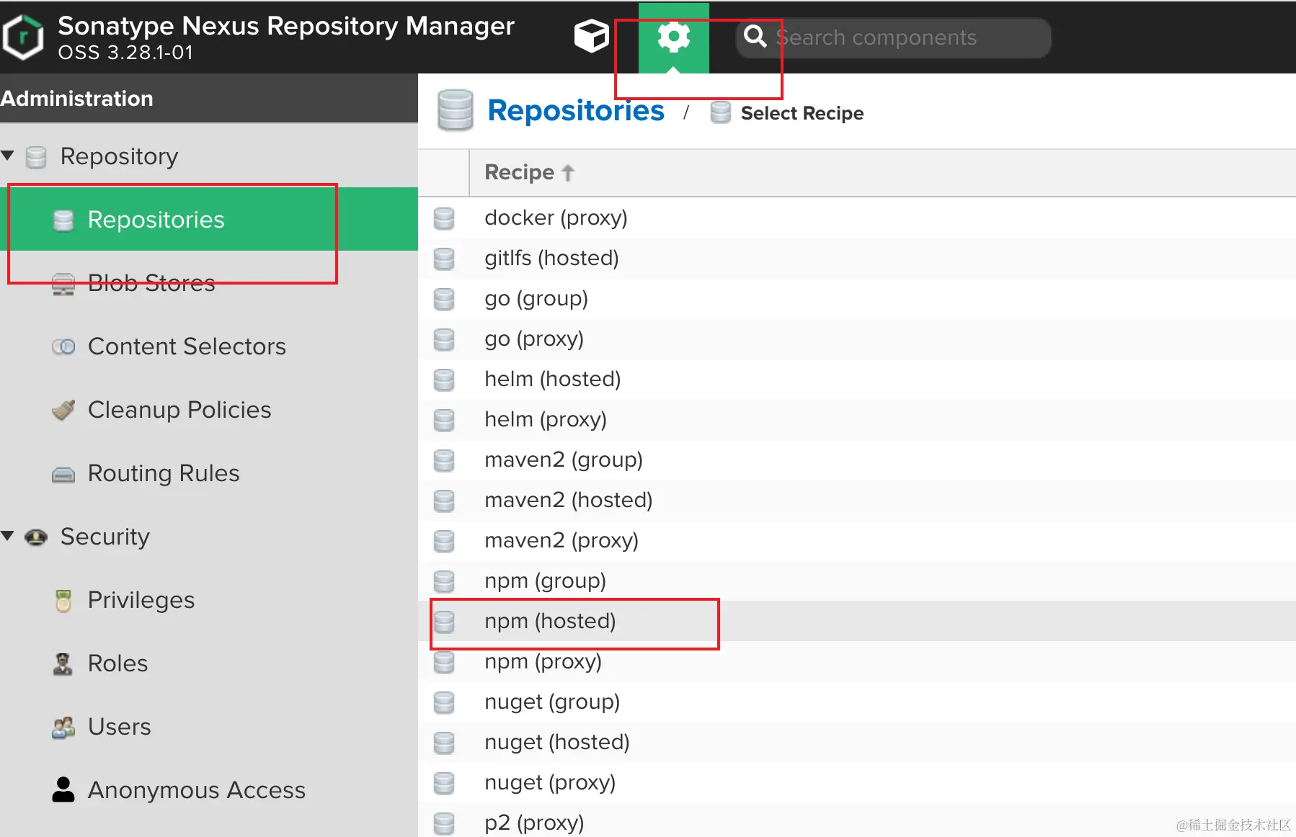Click the nuget (hosted) row database icon
This screenshot has height=837, width=1296.
tap(444, 743)
